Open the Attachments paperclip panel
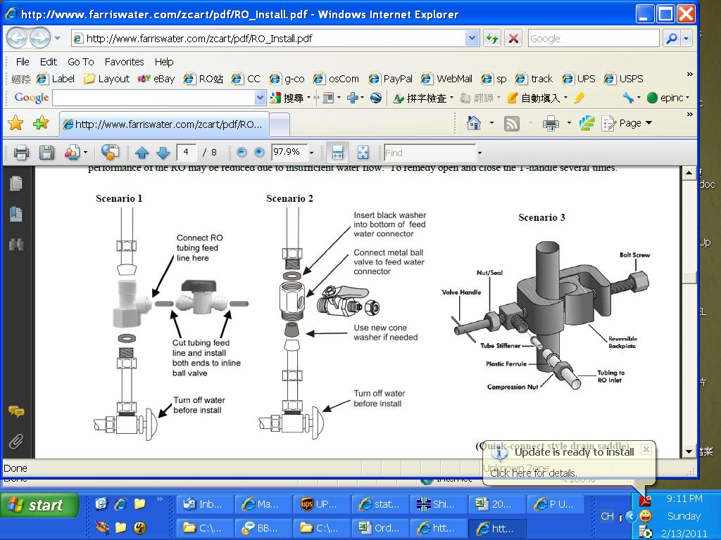Image resolution: width=721 pixels, height=540 pixels. point(16,442)
